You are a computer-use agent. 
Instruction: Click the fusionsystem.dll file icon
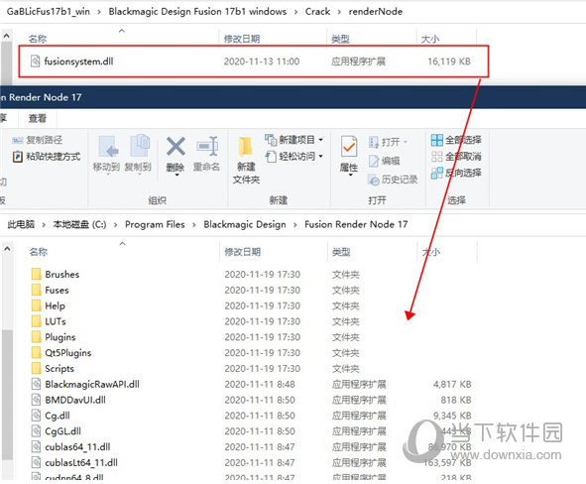click(35, 61)
